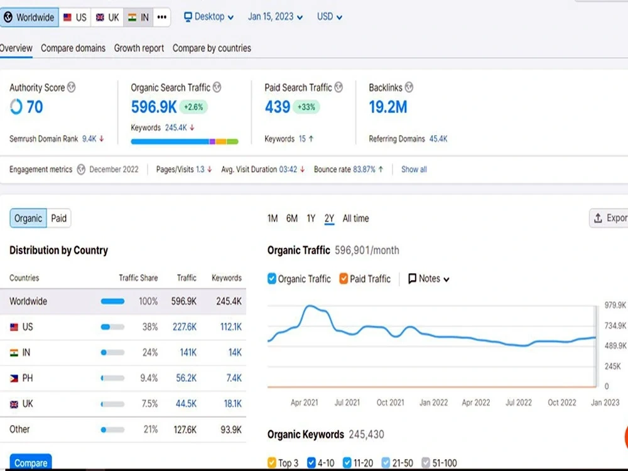Open the IN keywords 14K link
Image resolution: width=628 pixels, height=471 pixels.
pos(235,352)
